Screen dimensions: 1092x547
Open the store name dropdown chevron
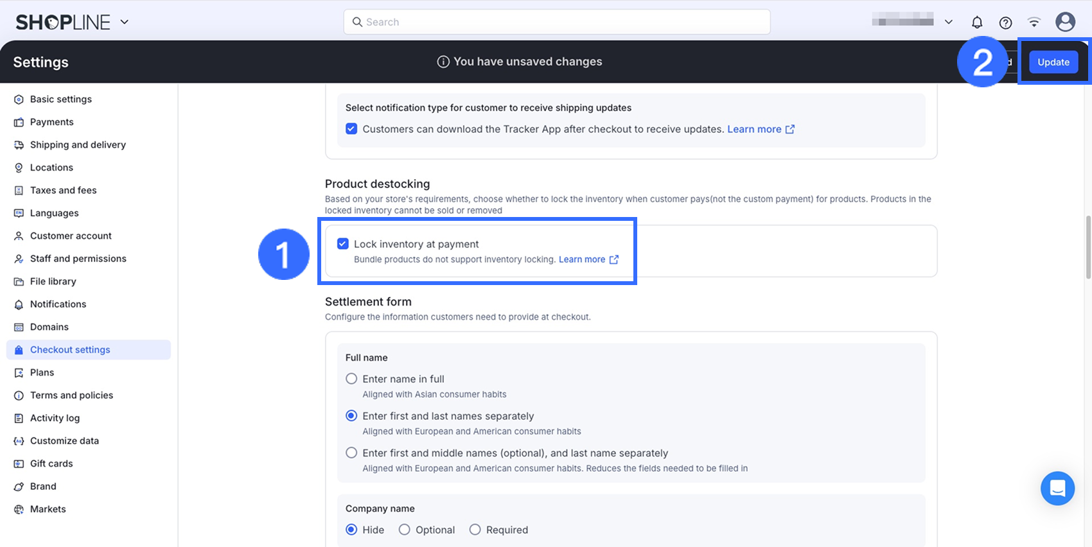click(x=948, y=22)
